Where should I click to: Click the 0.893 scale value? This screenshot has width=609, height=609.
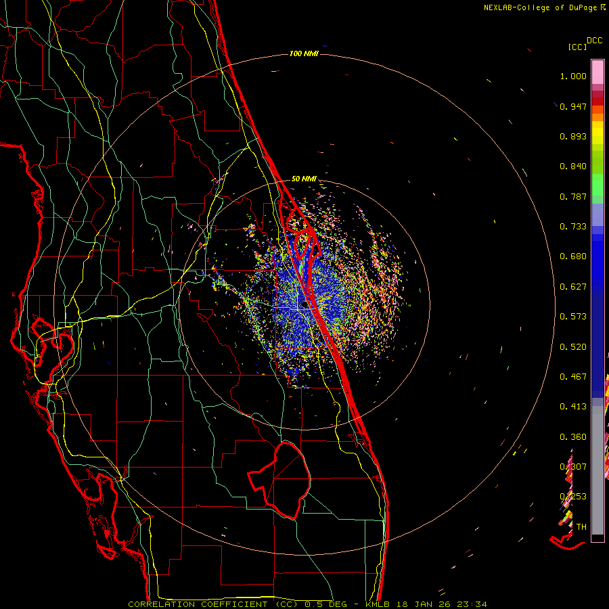tap(573, 136)
